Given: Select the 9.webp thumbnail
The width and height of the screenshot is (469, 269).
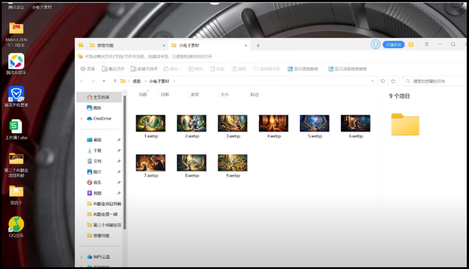Looking at the screenshot, I should click(233, 163).
